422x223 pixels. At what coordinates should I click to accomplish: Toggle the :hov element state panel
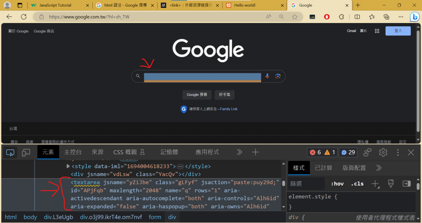tap(337, 184)
